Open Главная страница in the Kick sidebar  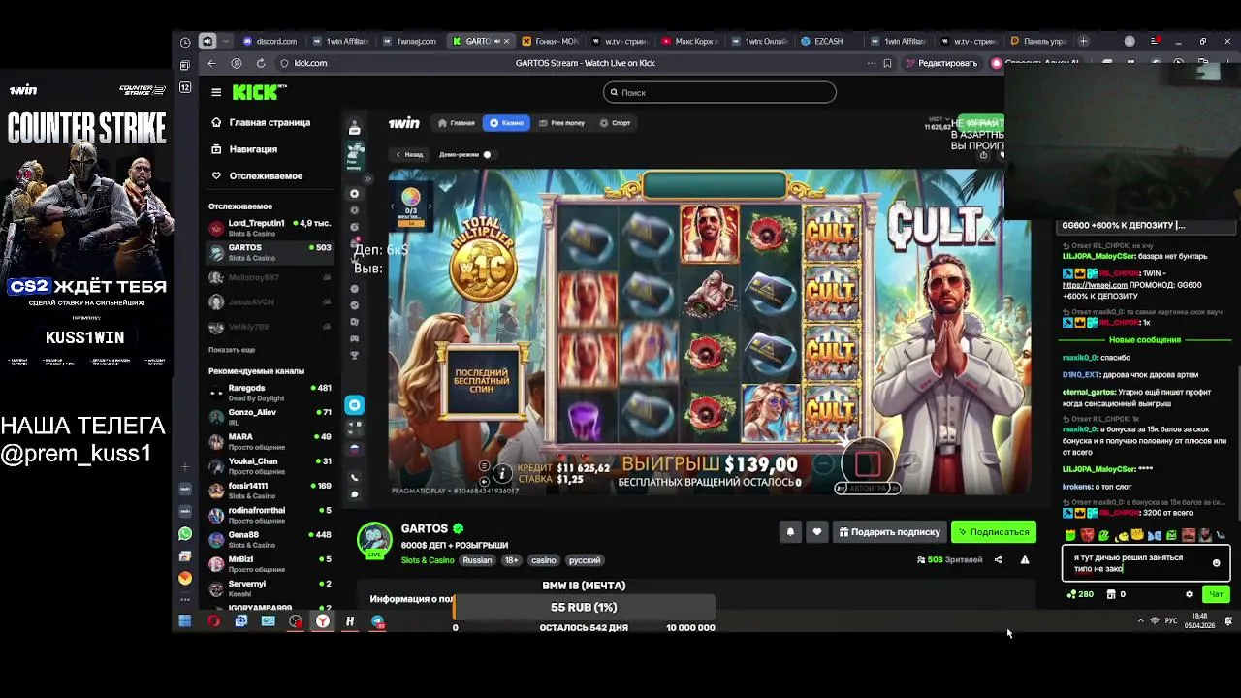261,123
